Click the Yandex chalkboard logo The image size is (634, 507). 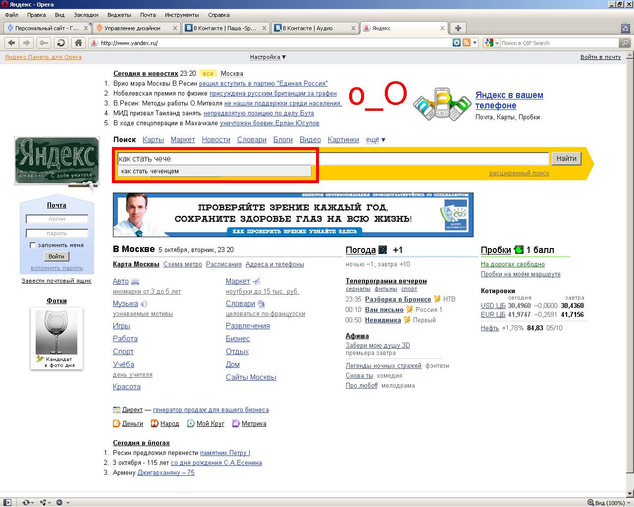click(56, 161)
